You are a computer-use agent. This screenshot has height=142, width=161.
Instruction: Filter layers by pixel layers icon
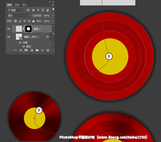pos(28,10)
